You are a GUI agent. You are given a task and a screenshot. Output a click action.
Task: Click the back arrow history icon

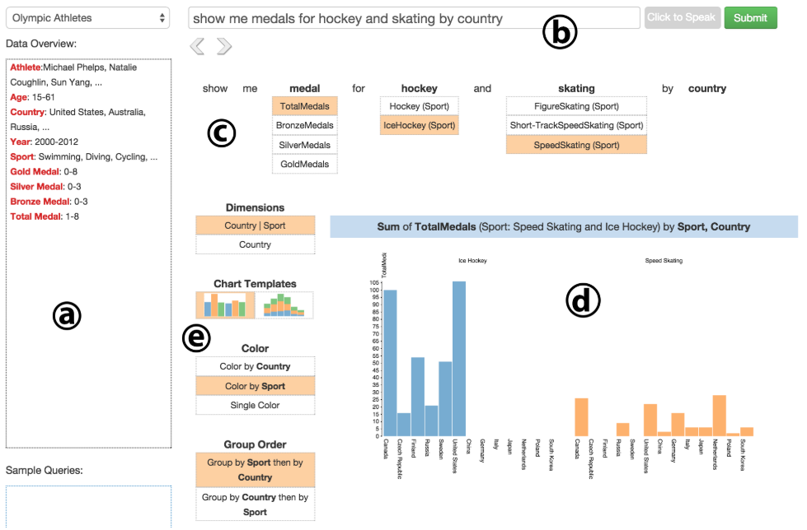point(197,47)
